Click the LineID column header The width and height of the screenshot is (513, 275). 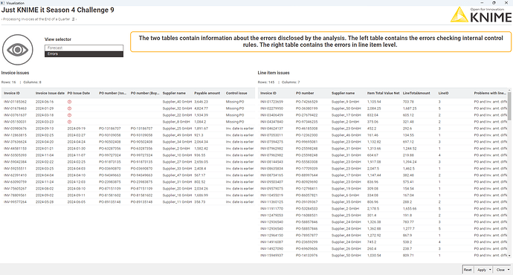click(443, 93)
